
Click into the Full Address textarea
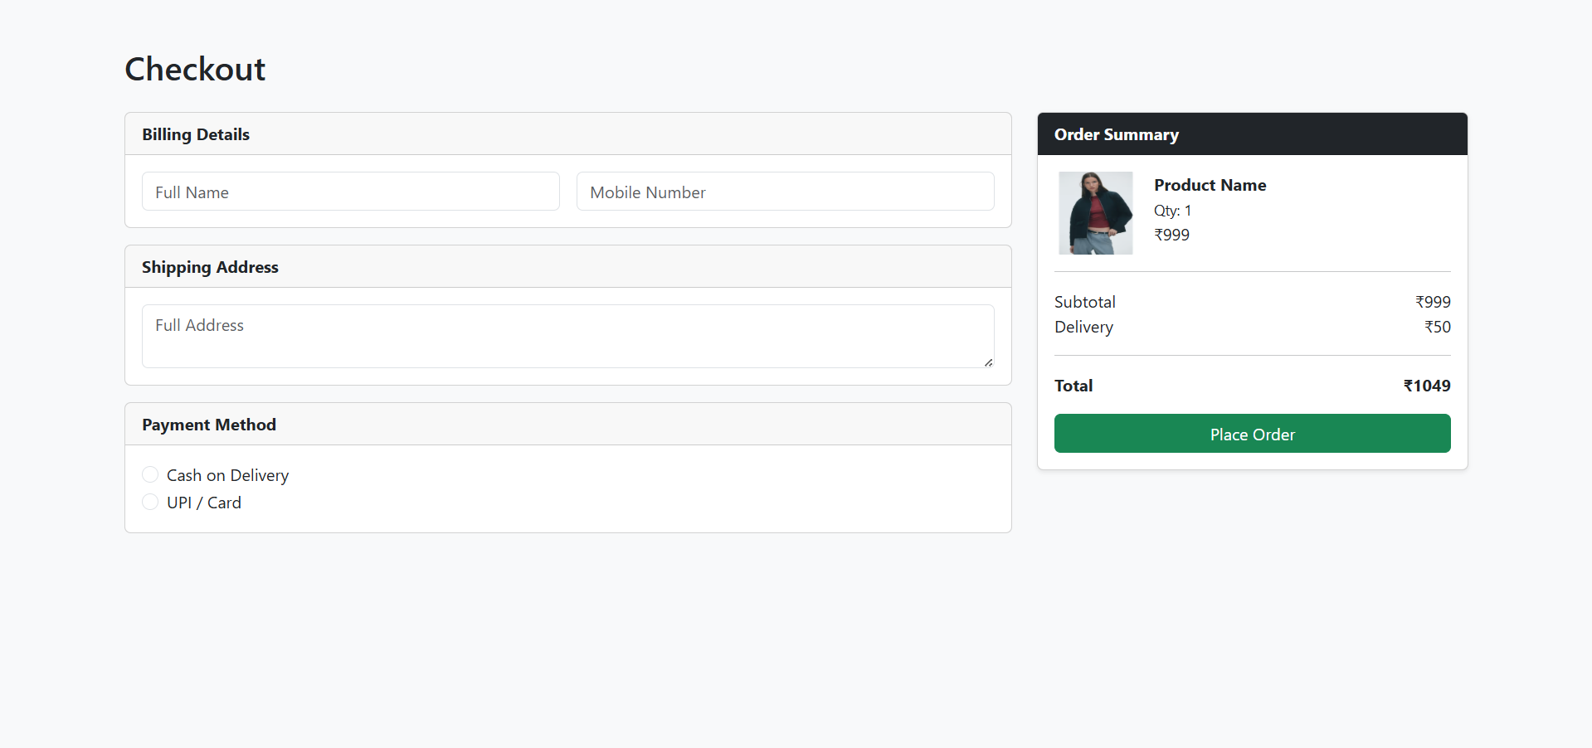coord(567,336)
